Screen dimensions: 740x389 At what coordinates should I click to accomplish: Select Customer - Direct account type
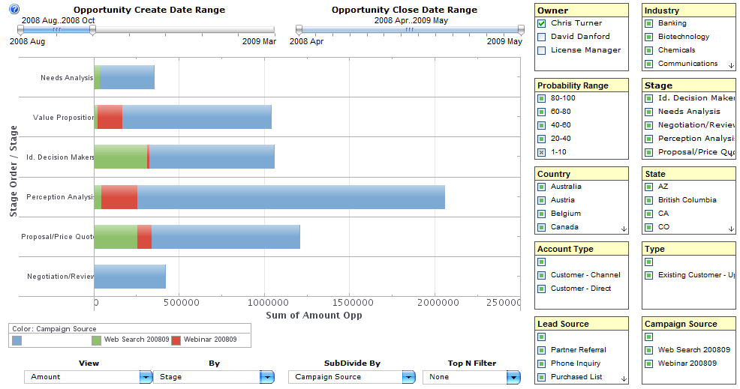[x=580, y=288]
